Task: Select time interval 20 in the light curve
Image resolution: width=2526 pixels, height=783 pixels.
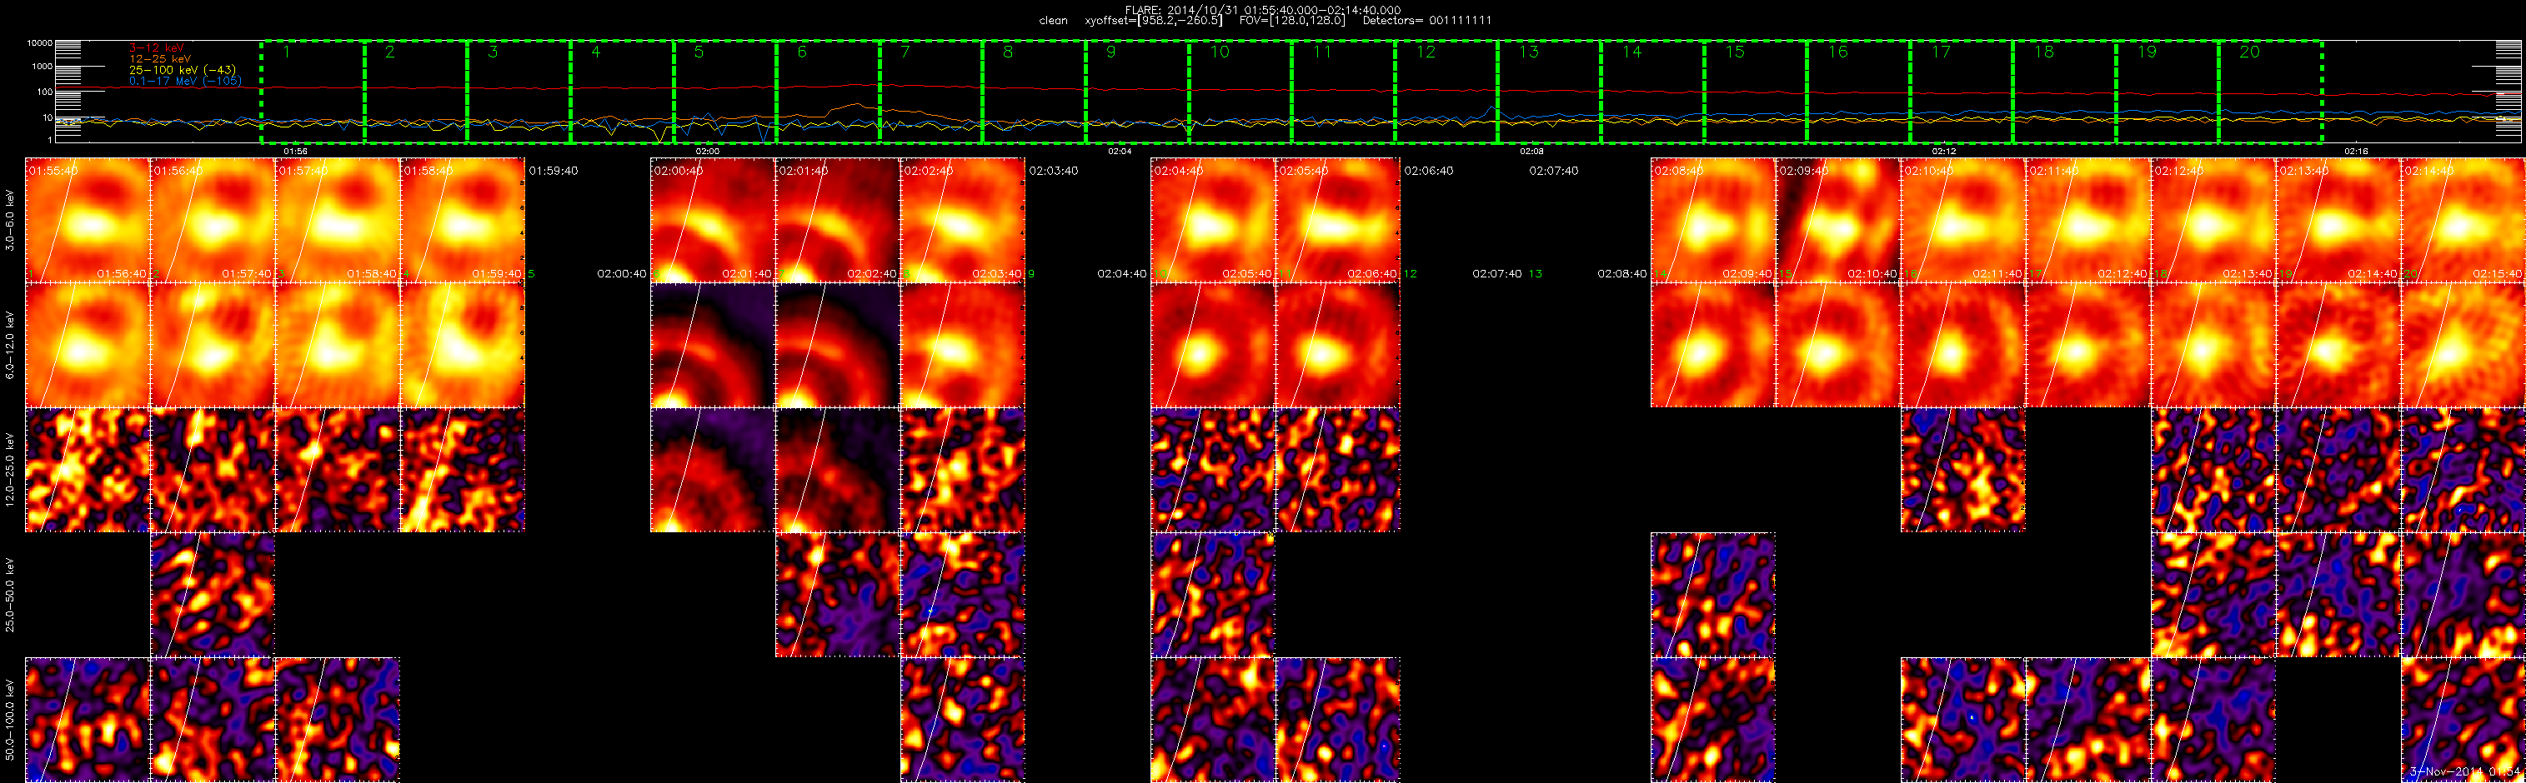Action: pos(2269,92)
